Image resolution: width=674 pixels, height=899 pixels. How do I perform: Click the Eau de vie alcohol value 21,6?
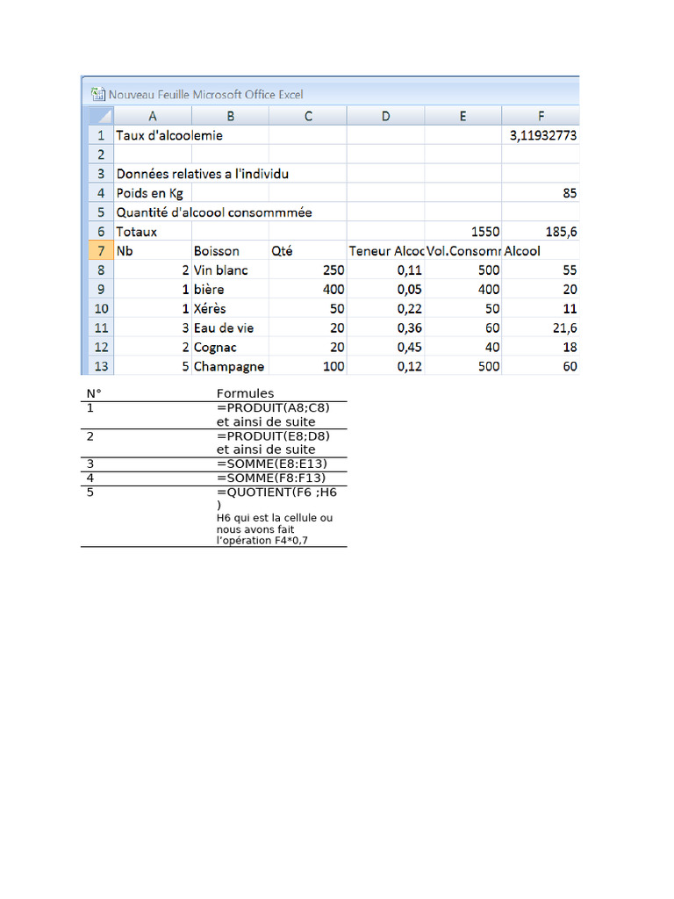541,327
